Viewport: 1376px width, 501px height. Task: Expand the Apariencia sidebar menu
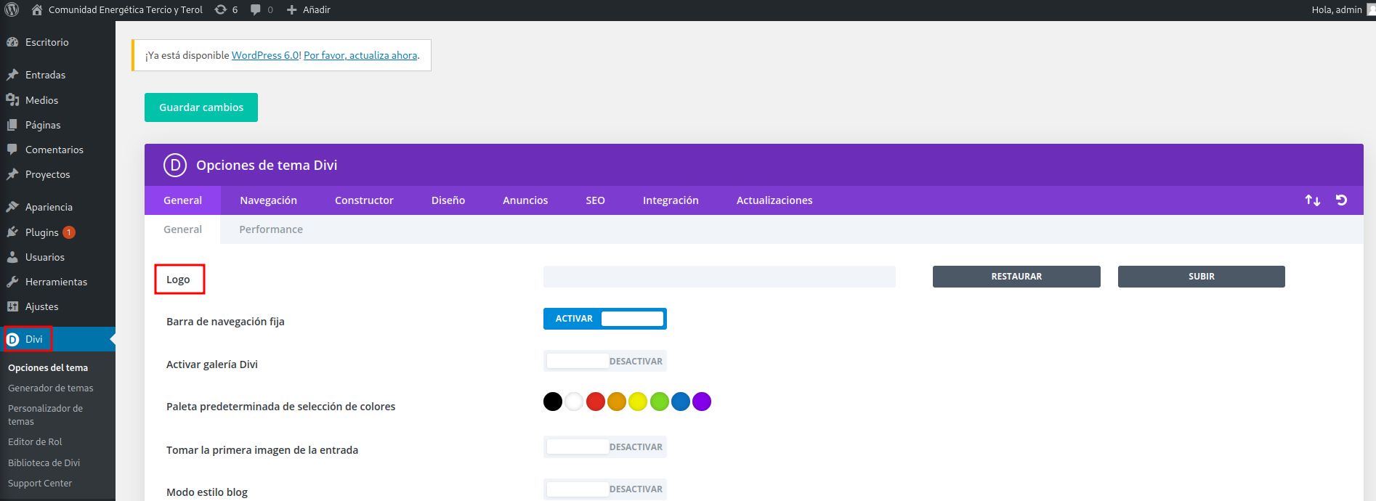point(49,207)
